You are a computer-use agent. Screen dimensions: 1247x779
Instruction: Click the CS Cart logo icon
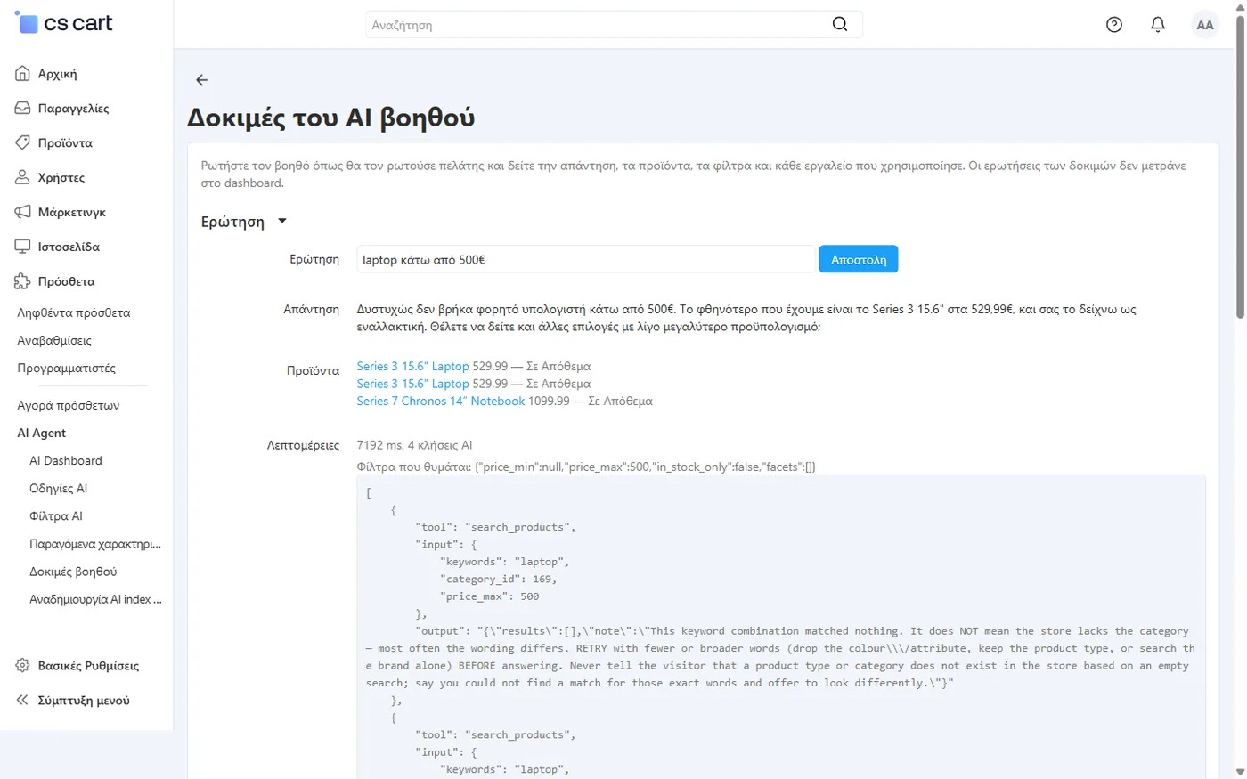click(27, 22)
